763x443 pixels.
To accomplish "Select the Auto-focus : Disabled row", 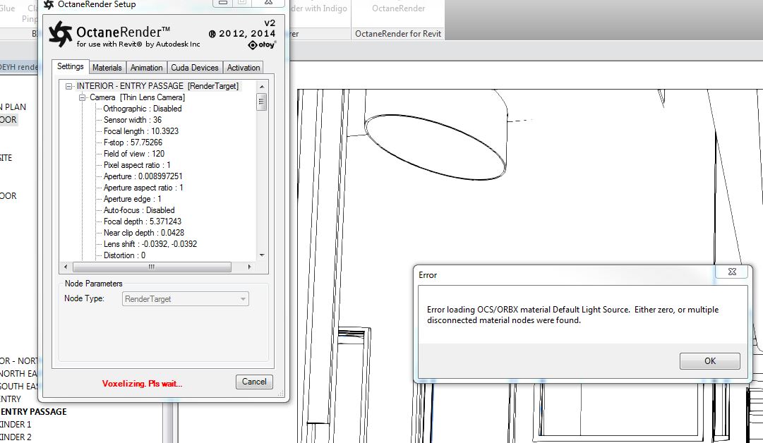I will tap(139, 210).
